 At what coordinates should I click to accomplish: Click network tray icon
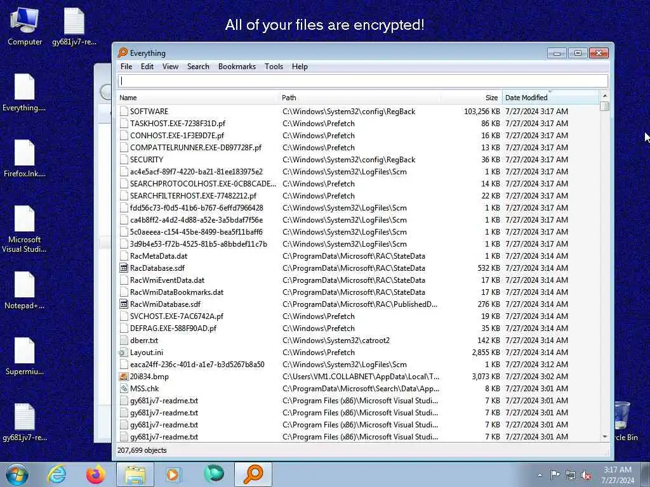[x=571, y=475]
